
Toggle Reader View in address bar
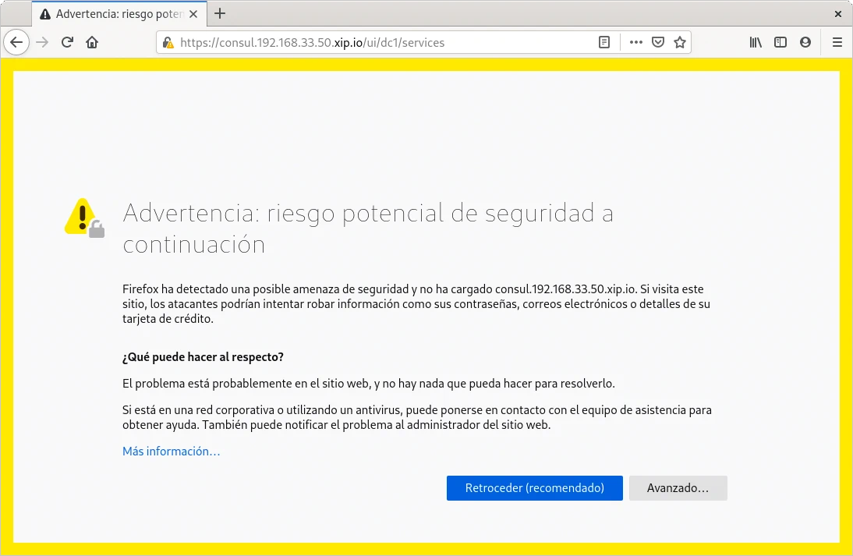[604, 42]
